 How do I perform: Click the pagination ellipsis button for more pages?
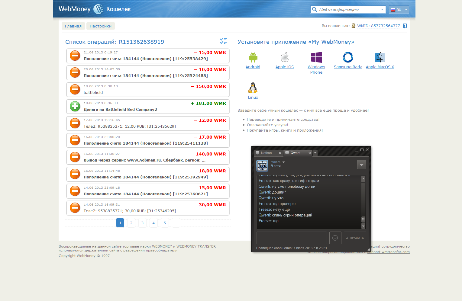[x=176, y=223]
